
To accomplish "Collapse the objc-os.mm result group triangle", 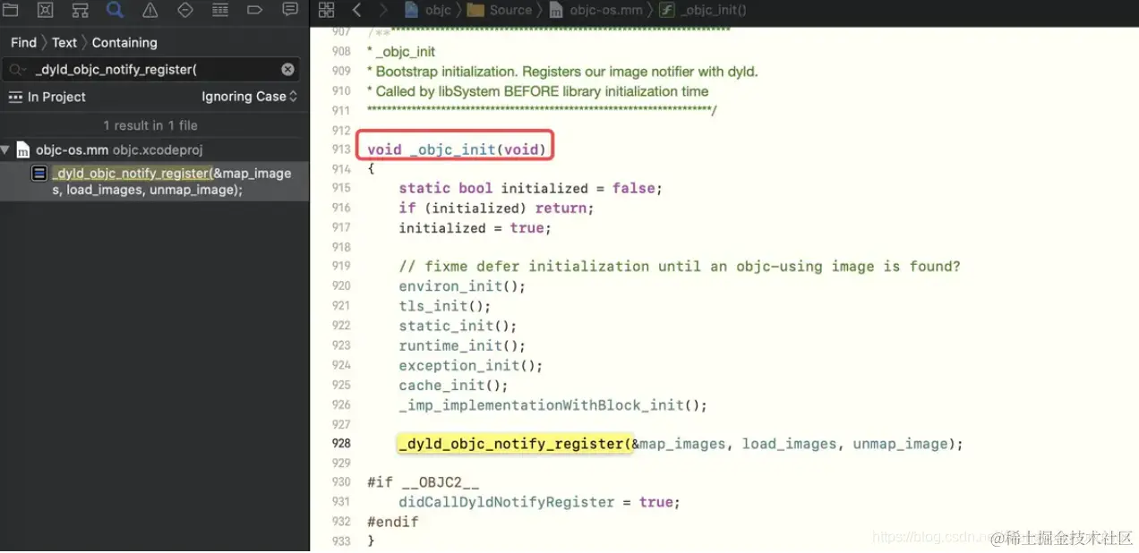I will click(x=6, y=149).
